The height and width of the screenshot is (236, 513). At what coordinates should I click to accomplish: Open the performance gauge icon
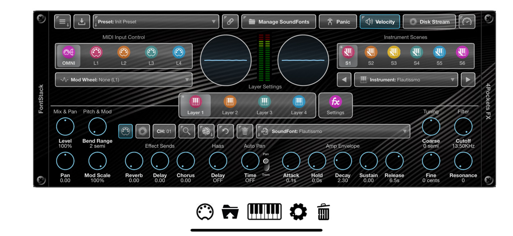(467, 22)
